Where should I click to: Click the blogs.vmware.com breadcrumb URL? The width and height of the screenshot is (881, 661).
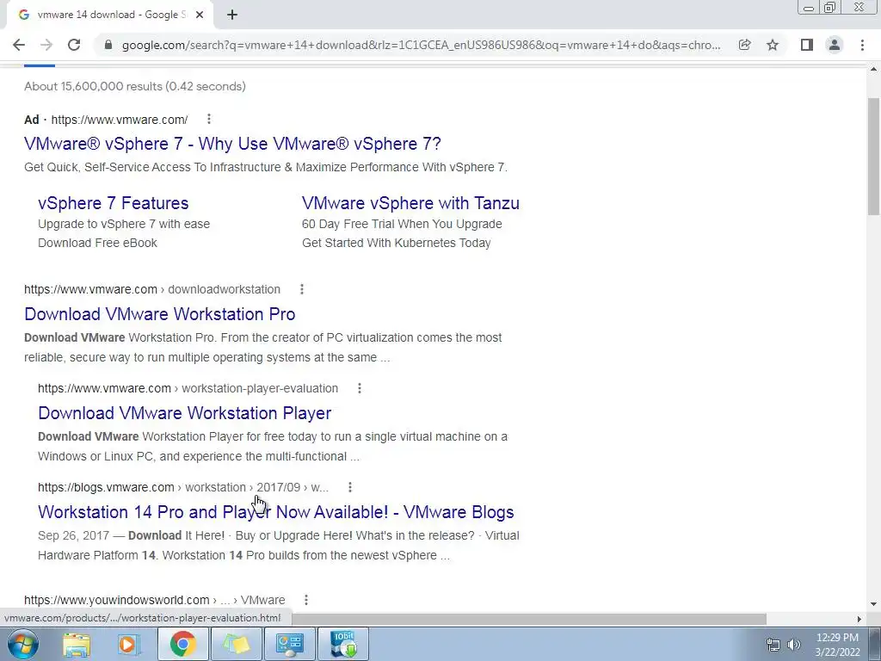pos(183,487)
